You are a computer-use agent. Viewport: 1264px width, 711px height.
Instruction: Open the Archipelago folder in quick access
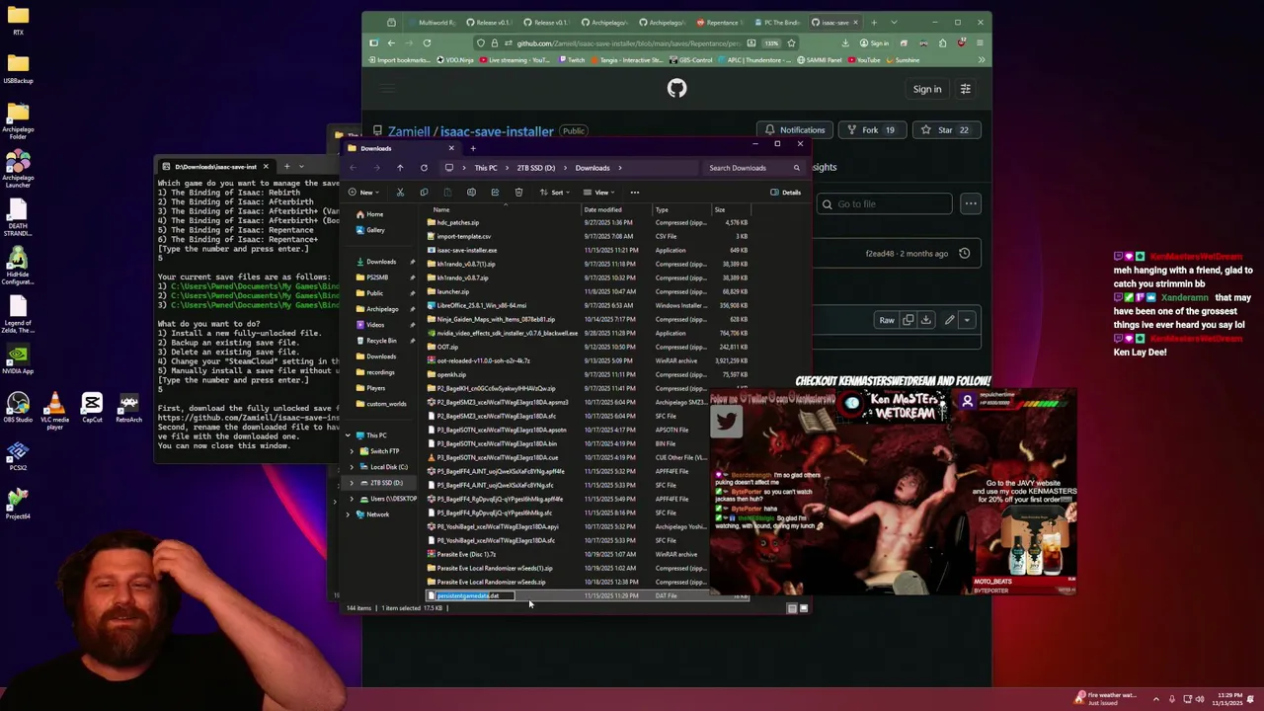coord(383,309)
